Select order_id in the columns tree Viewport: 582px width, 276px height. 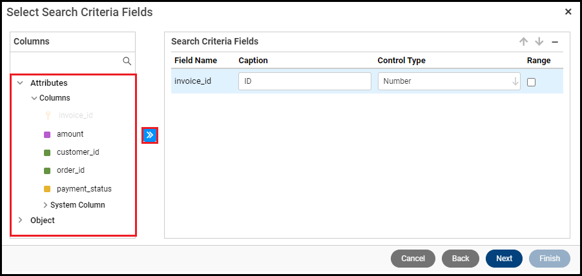(70, 170)
